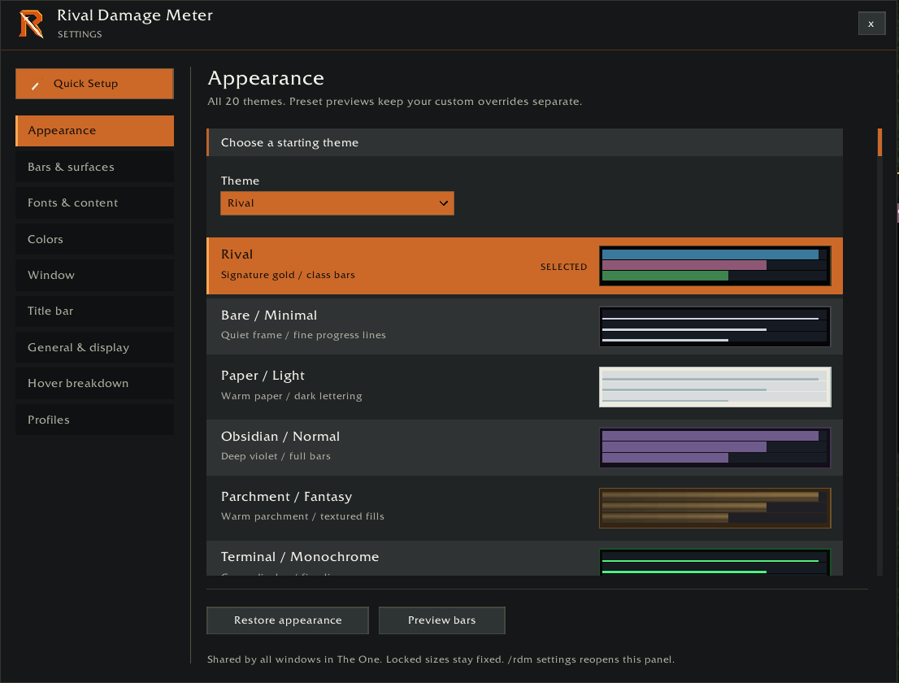
Task: Click the theme list scrollbar thumb
Action: point(879,142)
